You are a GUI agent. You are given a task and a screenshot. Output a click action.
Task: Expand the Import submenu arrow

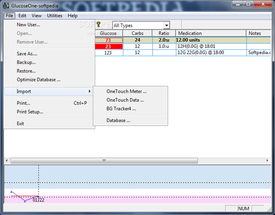[x=90, y=91]
